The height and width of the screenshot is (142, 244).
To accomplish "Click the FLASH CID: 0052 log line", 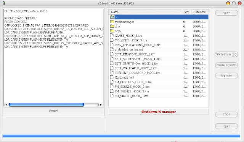I will point(16,22).
